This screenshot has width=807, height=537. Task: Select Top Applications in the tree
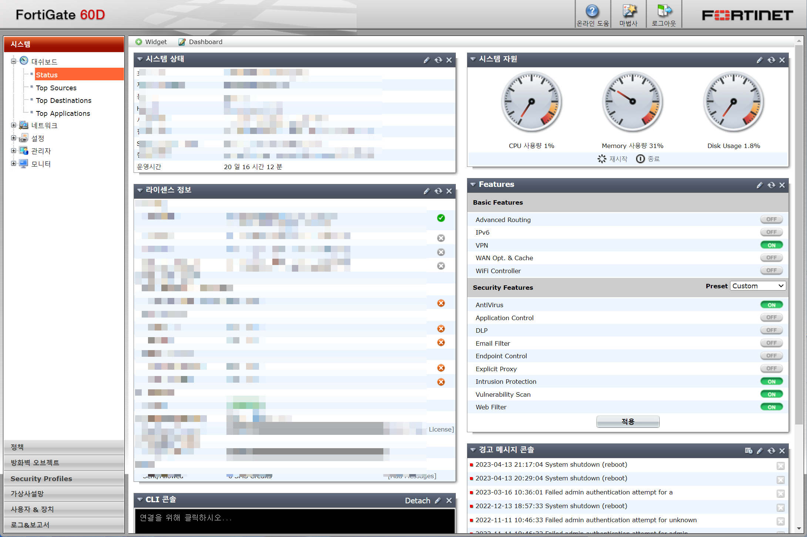[x=63, y=113]
